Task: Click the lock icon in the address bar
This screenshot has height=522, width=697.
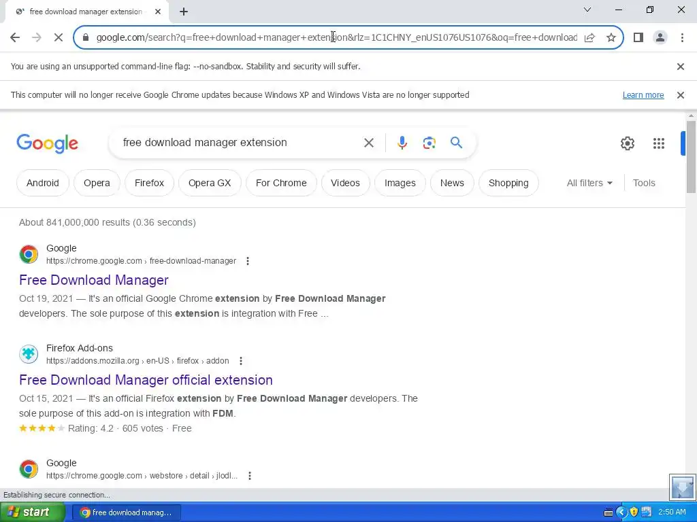Action: 86,37
